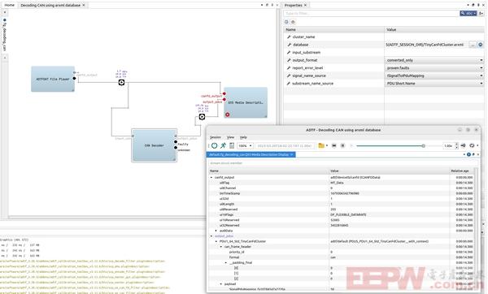
Task: Click the running man start icon
Action: tap(223, 145)
